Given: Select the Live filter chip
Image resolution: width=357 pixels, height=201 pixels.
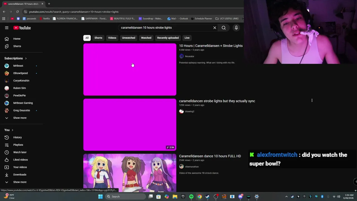Looking at the screenshot, I should tap(187, 38).
